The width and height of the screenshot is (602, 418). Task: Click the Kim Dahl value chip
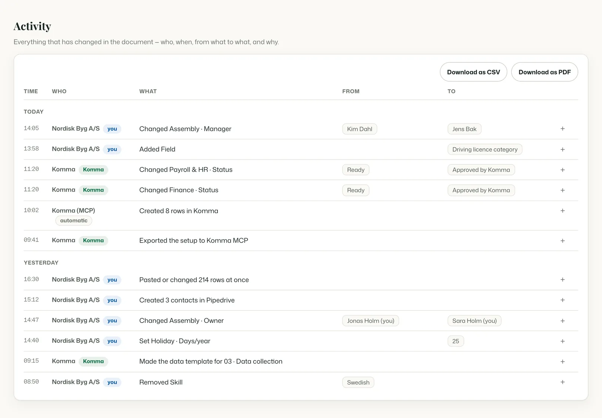coord(359,129)
